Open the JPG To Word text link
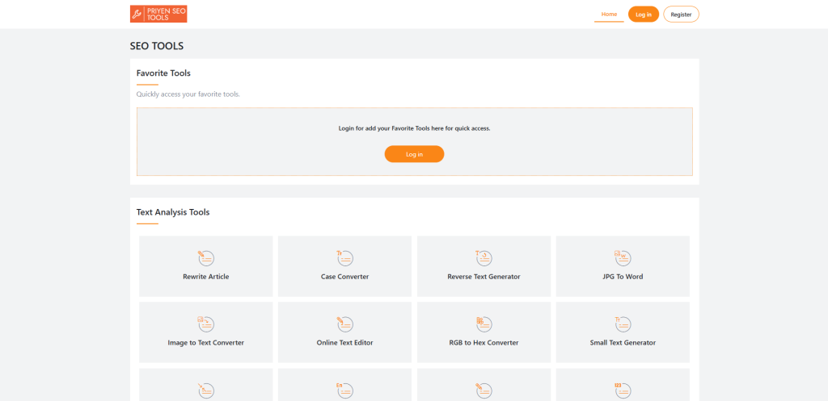The image size is (828, 401). 623,277
